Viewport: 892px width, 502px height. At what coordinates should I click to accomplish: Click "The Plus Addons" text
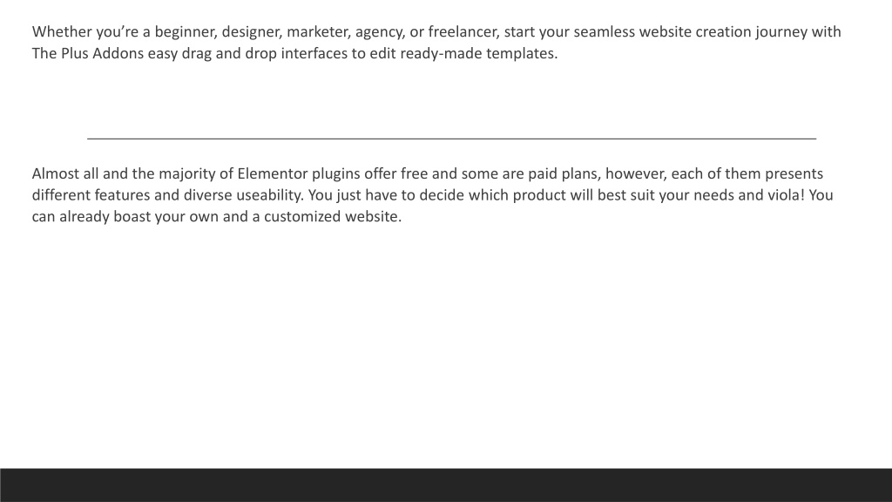tap(88, 53)
